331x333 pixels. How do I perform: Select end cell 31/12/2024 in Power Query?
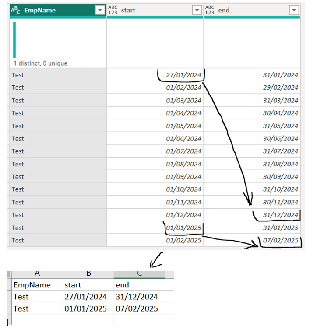click(252, 215)
